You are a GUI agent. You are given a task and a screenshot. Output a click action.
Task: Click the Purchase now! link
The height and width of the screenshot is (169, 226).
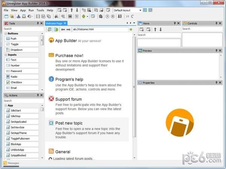(x=69, y=56)
